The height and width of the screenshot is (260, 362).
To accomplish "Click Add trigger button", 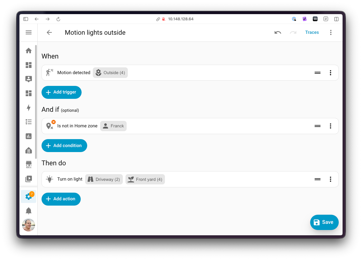I will [62, 92].
